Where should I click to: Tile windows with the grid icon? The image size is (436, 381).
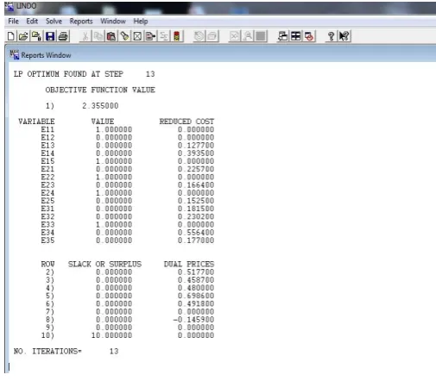pyautogui.click(x=296, y=36)
